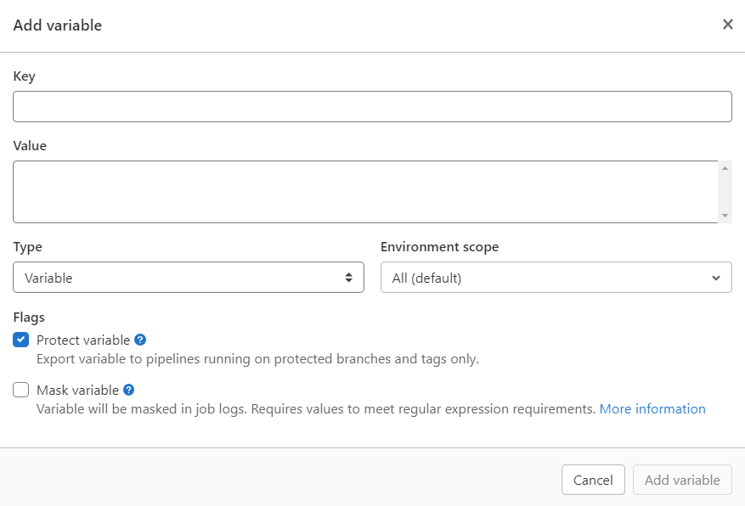Close the Add variable dialog
This screenshot has height=506, width=745.
click(727, 25)
